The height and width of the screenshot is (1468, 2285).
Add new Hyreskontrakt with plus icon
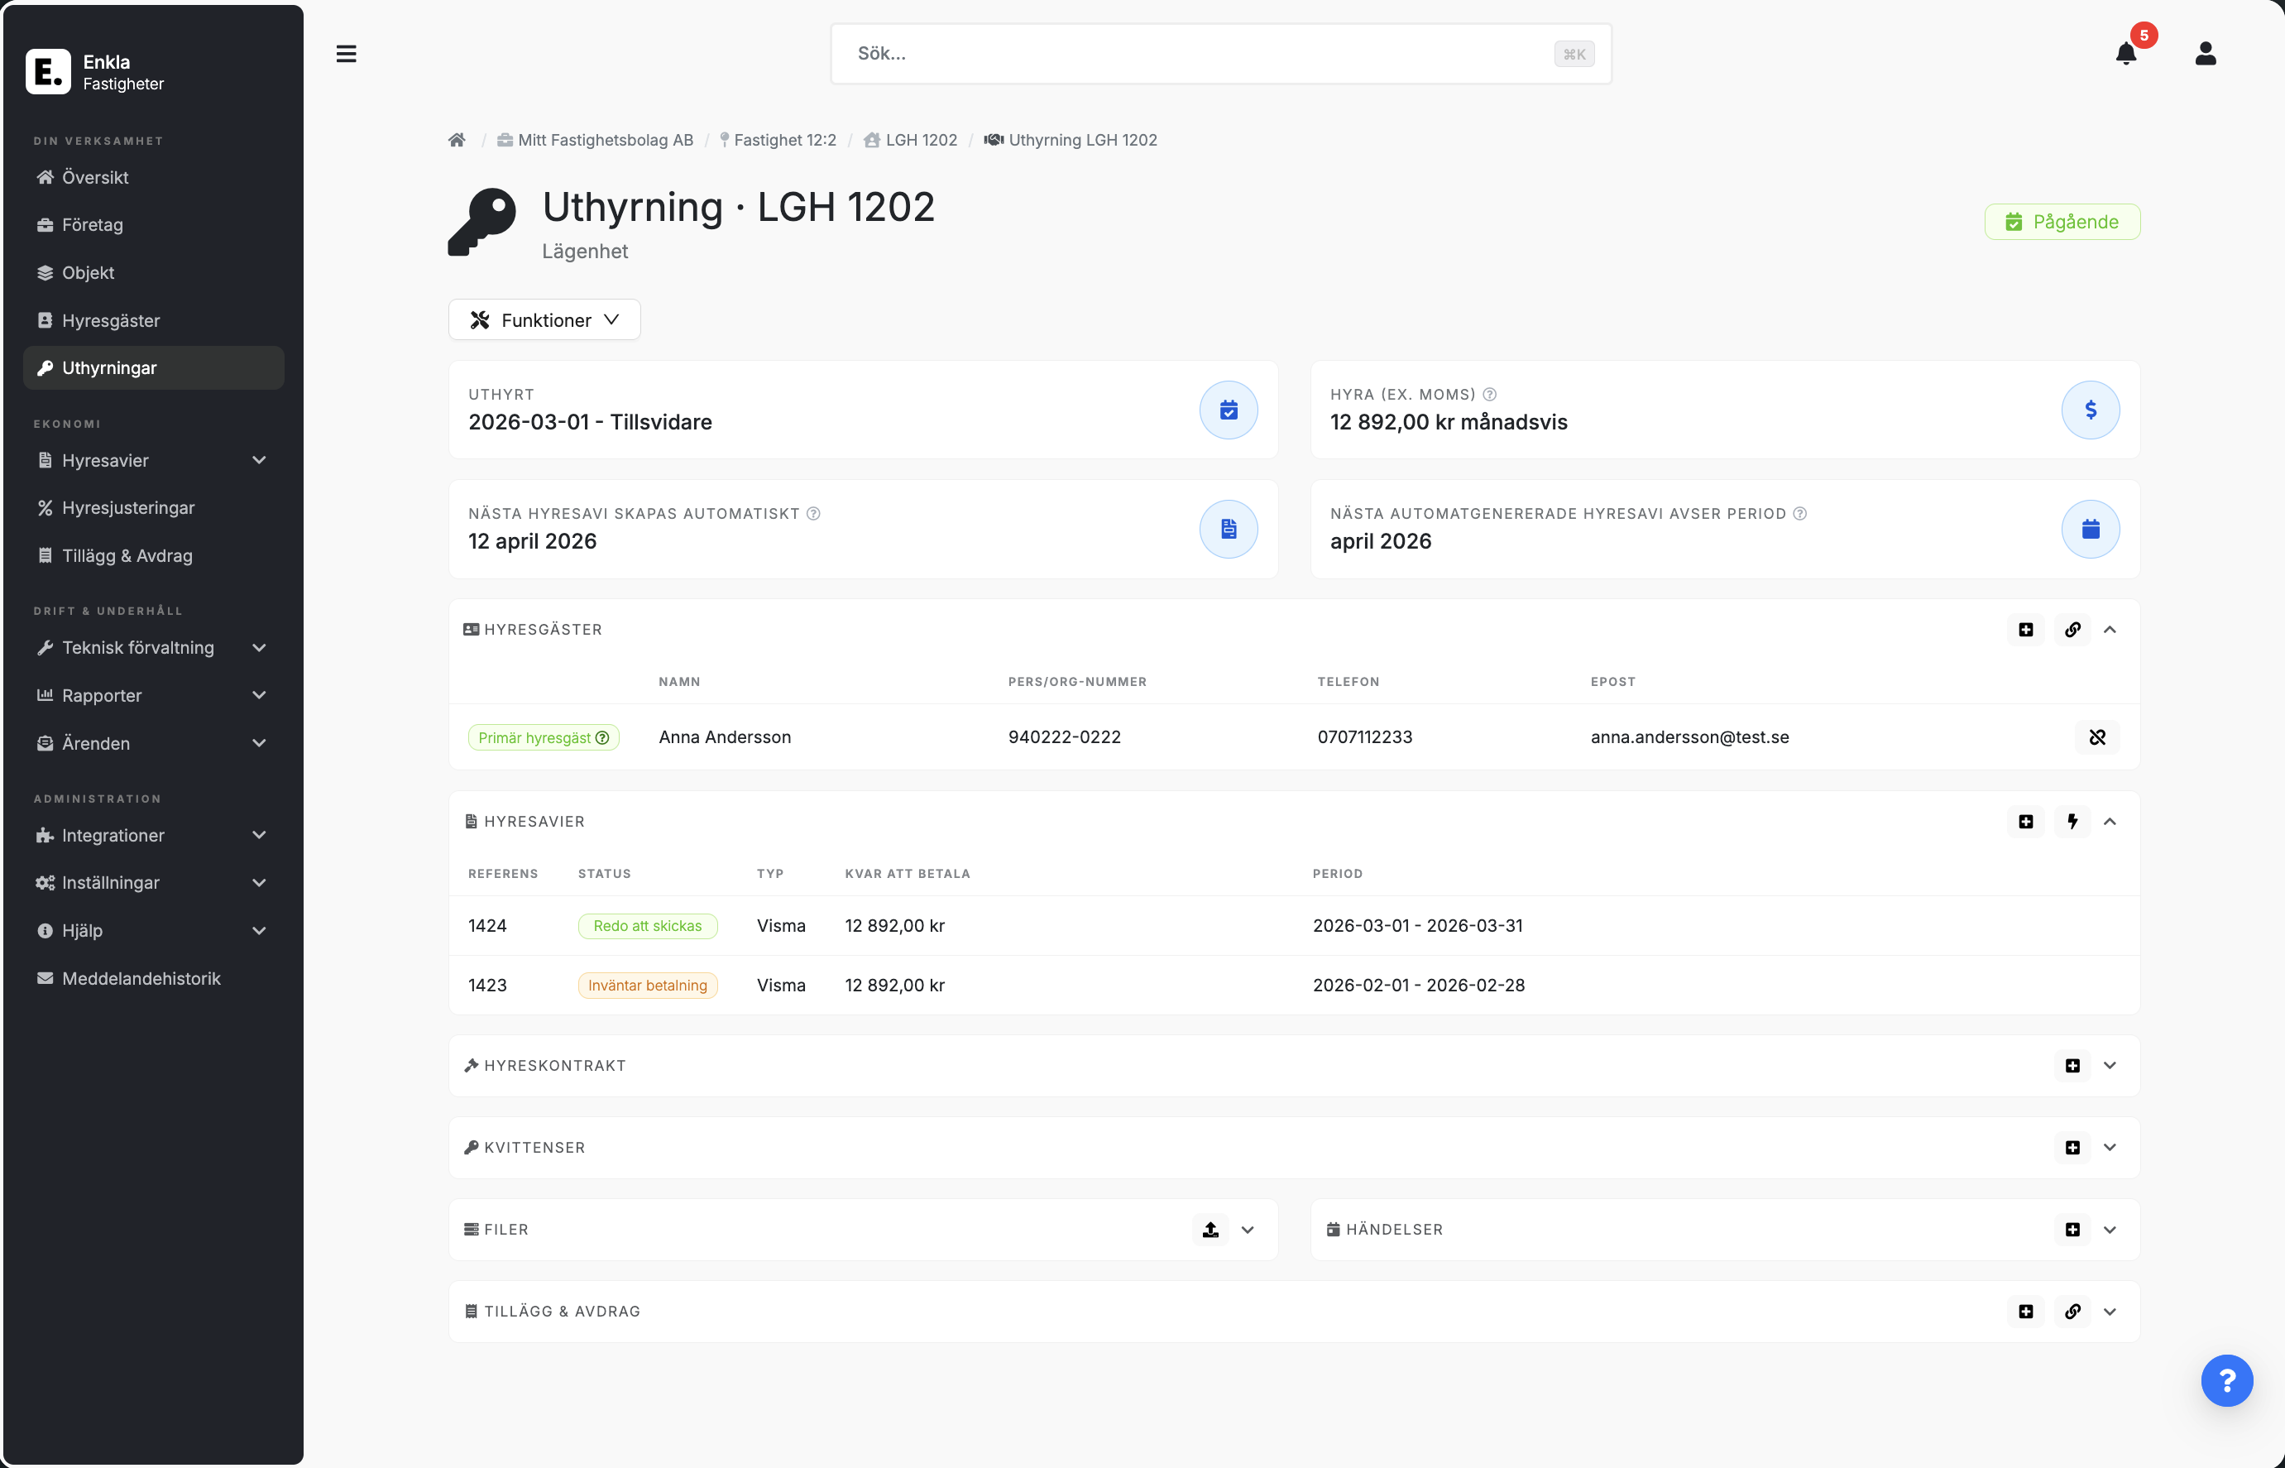pos(2072,1066)
